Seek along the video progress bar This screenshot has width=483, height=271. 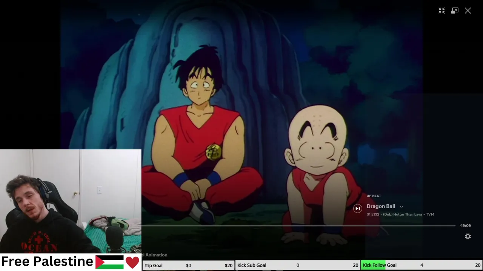(298, 225)
